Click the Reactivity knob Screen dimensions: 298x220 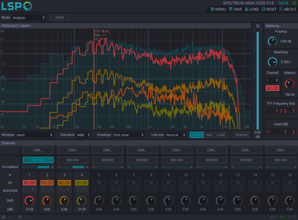click(x=272, y=62)
